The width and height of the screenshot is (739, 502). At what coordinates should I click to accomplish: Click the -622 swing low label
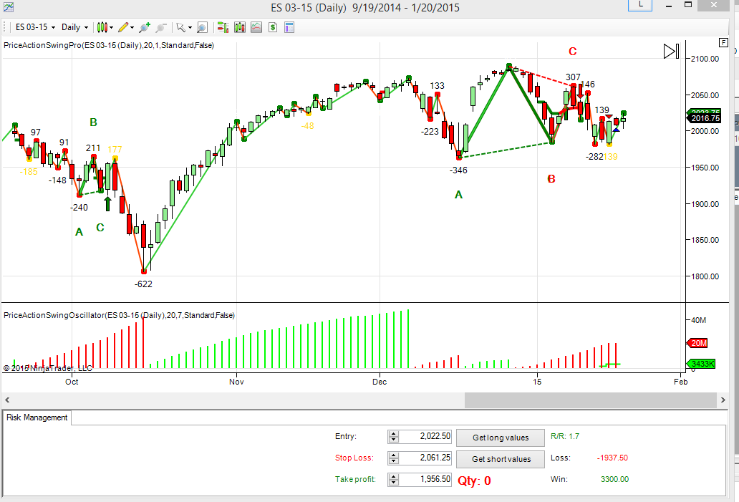pos(143,284)
